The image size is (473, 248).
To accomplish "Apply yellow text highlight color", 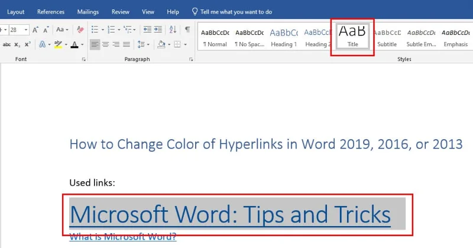I will pos(58,44).
